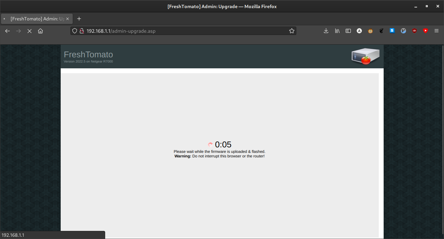Click the 0:05 countdown timer
Viewport: 444px width, 239px height.
(223, 144)
